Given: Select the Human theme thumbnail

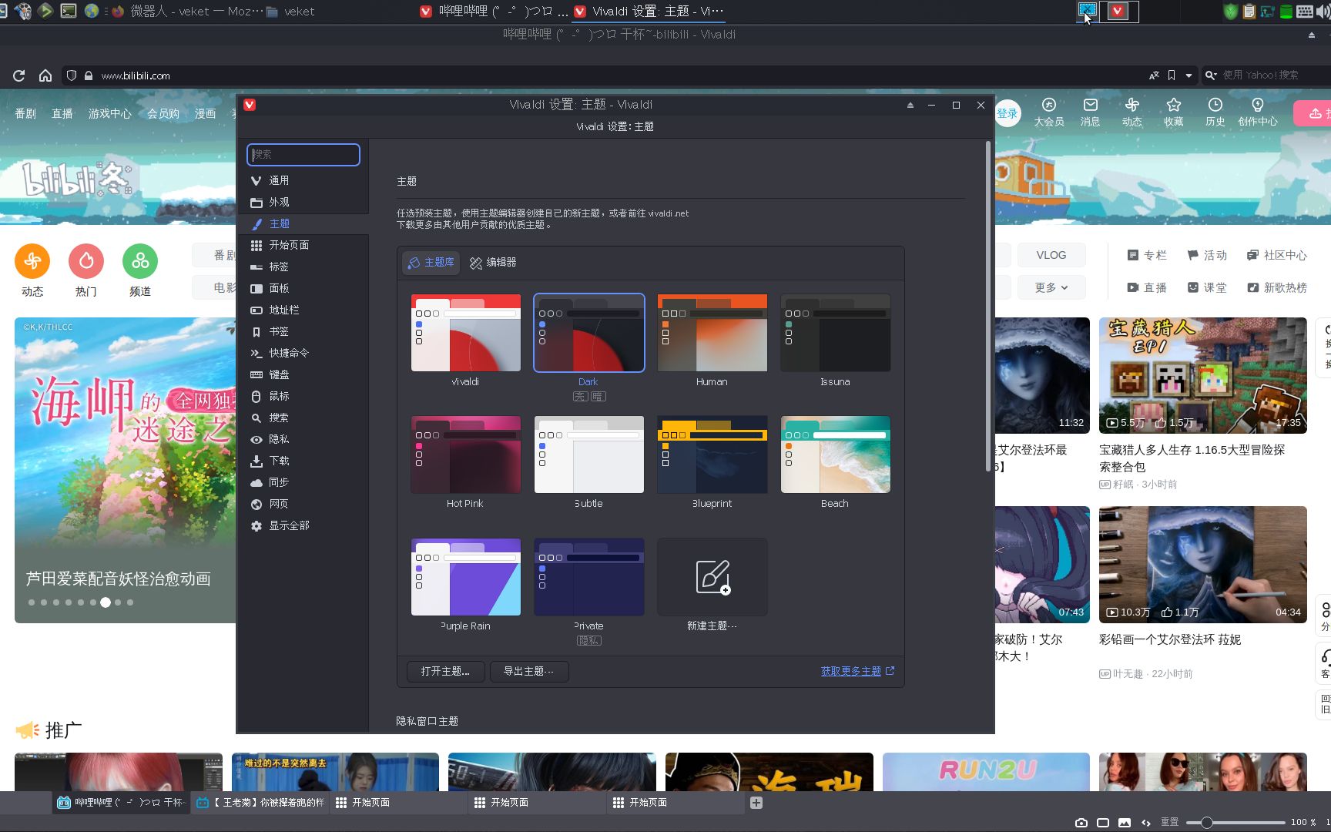Looking at the screenshot, I should [712, 333].
